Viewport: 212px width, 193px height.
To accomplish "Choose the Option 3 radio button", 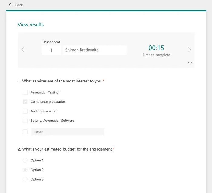I will (25, 179).
